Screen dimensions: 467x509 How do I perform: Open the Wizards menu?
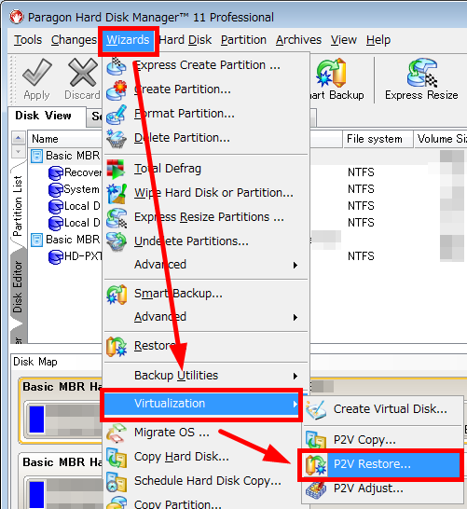click(x=128, y=40)
